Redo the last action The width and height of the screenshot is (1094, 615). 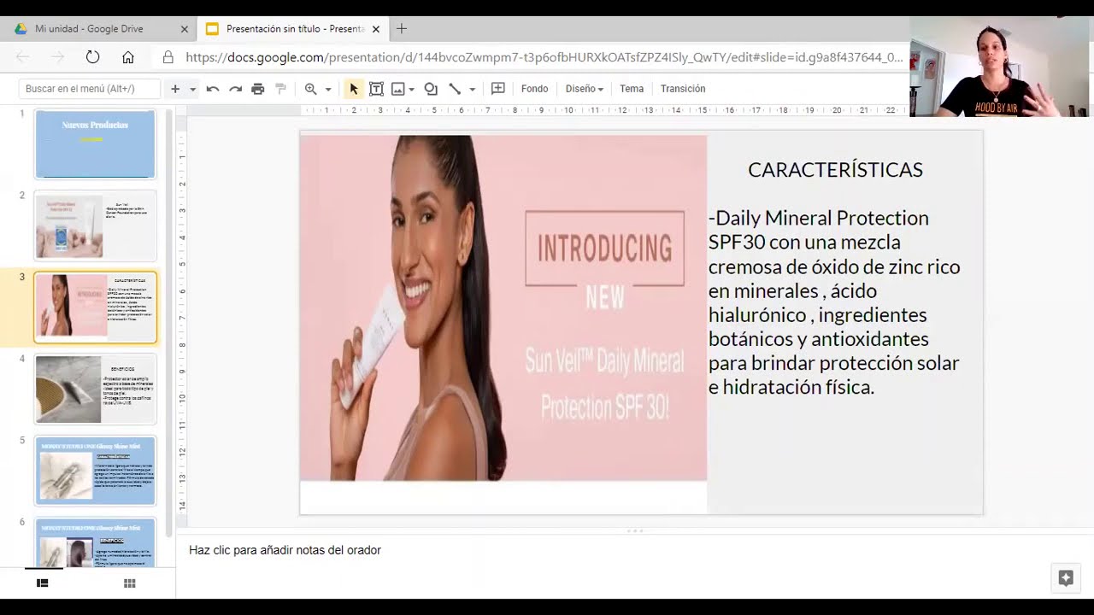(x=235, y=89)
